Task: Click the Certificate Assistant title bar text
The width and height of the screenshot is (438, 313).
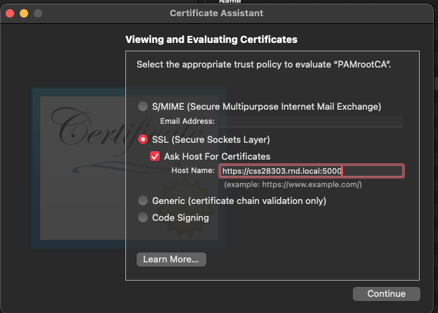Action: (218, 13)
